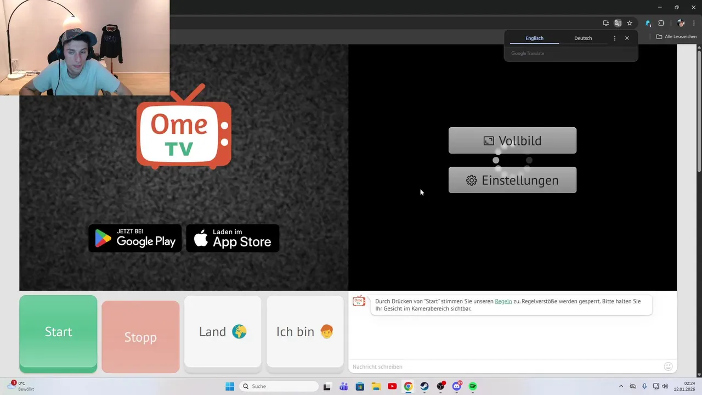Image resolution: width=702 pixels, height=395 pixels.
Task: Select Deutsch tab in Google Translate
Action: tap(583, 38)
